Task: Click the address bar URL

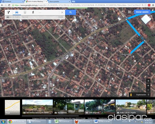Action: [78, 5]
